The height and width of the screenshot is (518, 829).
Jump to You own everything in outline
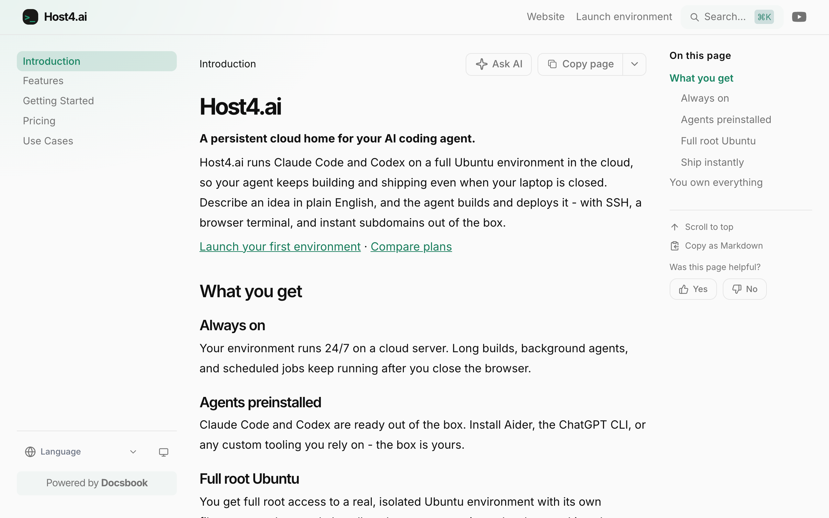[x=716, y=183]
